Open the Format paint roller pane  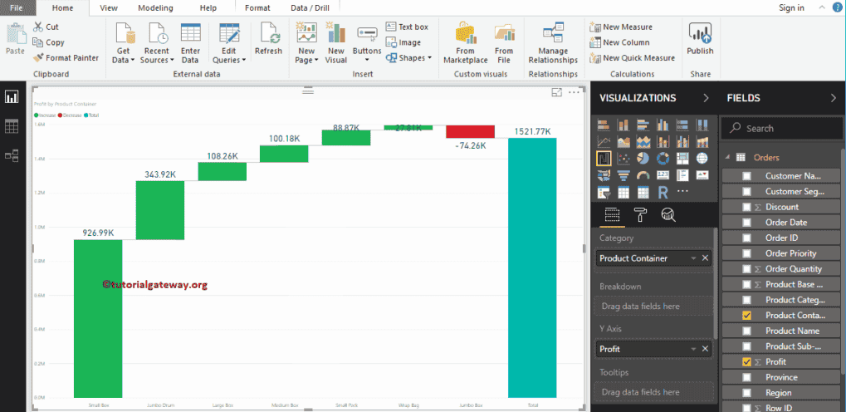640,215
